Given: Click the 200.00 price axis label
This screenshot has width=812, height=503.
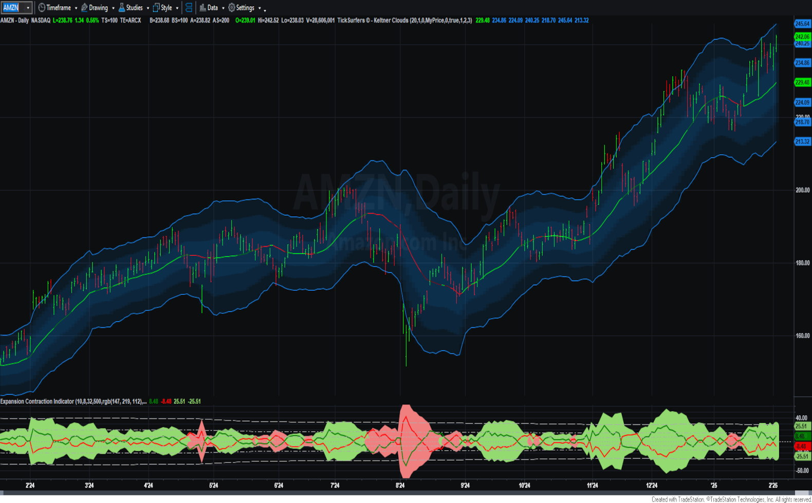Looking at the screenshot, I should 802,190.
